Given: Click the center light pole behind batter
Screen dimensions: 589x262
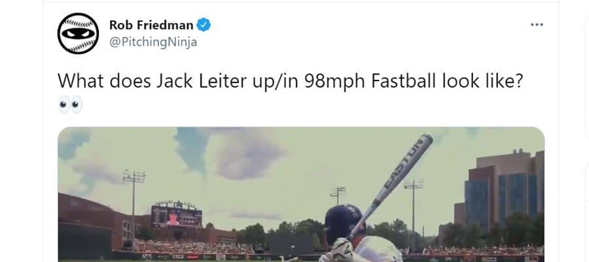Looking at the screenshot, I should 338,195.
